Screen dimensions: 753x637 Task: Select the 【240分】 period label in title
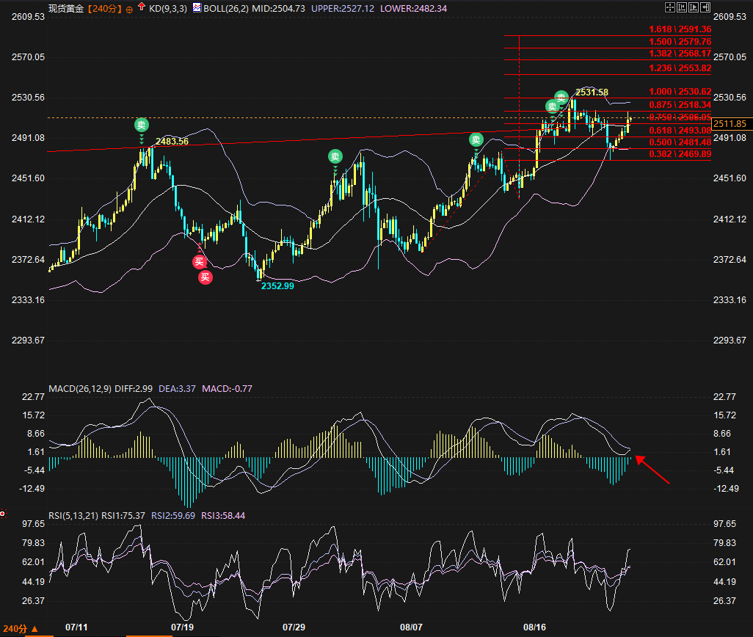106,9
